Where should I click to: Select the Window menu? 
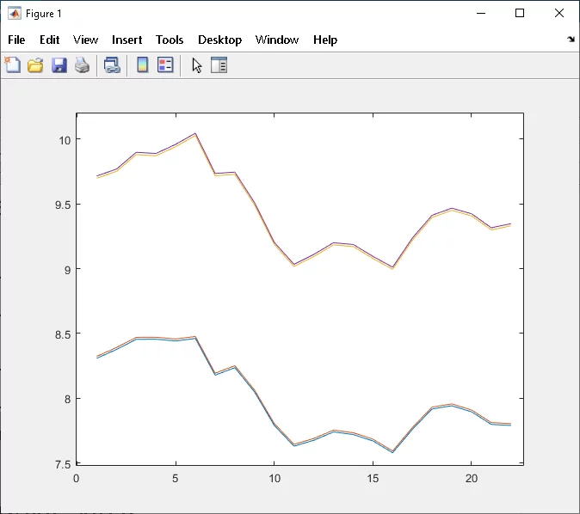277,40
